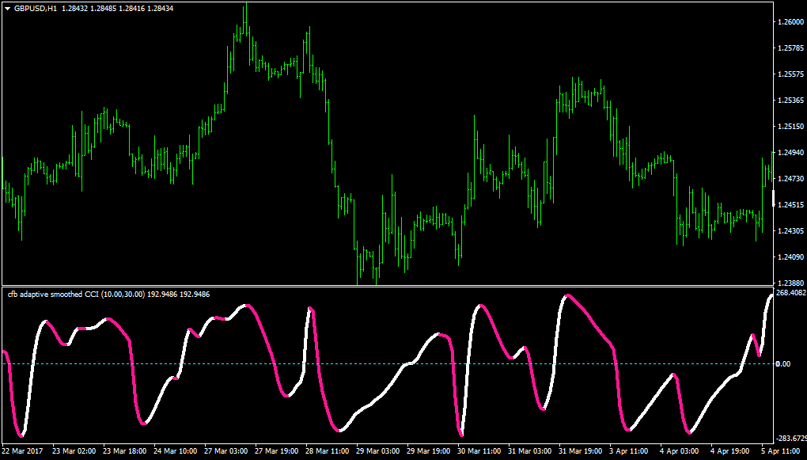Click the 1.25785 price scale label
Screen dimensions: 807x460
pyautogui.click(x=791, y=48)
